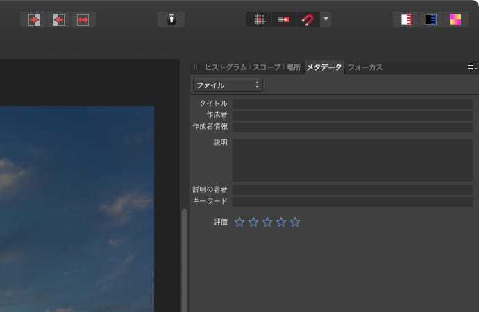Click the blue-striped panel icon
479x312 pixels.
(x=430, y=19)
